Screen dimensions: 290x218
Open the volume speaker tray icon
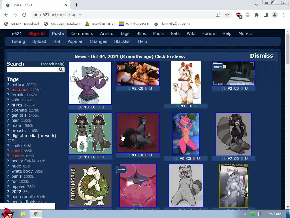coord(259,214)
